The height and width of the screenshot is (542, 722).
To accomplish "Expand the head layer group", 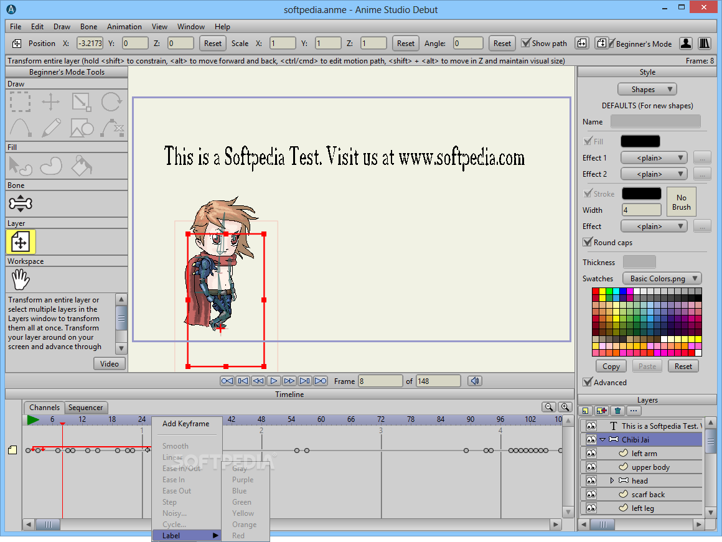I will pyautogui.click(x=612, y=481).
